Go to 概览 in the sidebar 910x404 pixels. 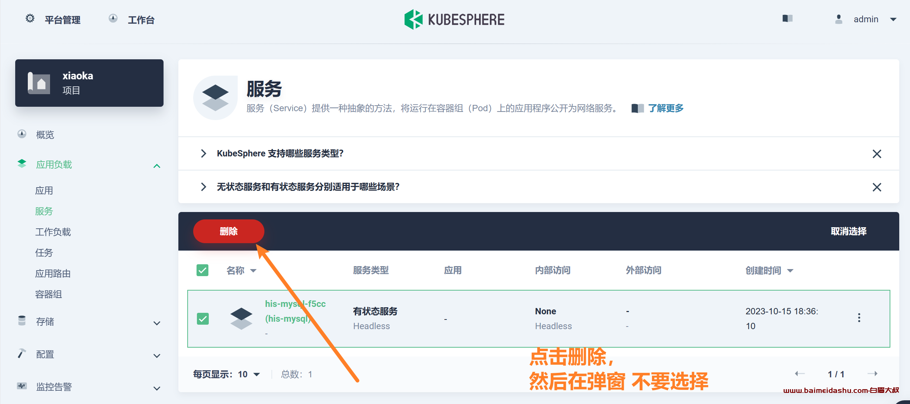pos(45,135)
